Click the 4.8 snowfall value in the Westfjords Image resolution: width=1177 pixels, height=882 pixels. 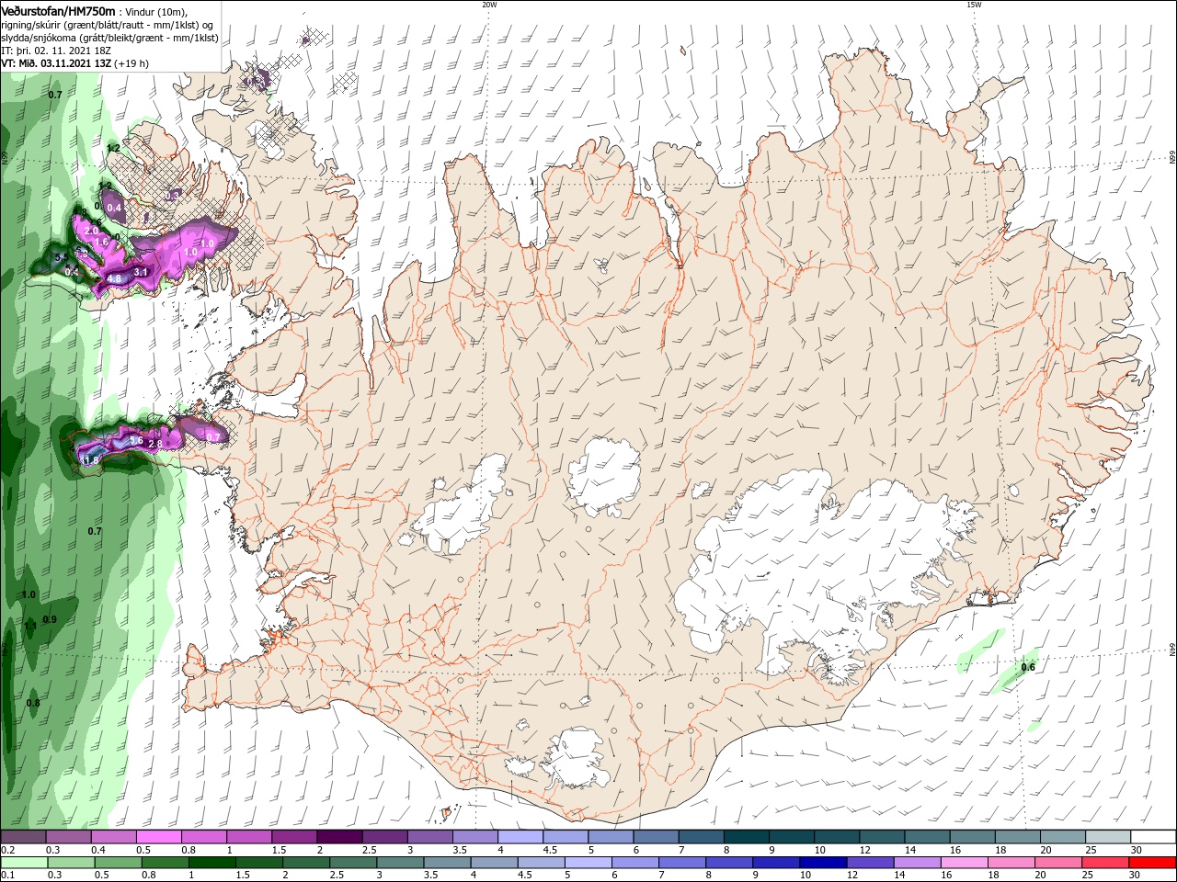point(114,278)
